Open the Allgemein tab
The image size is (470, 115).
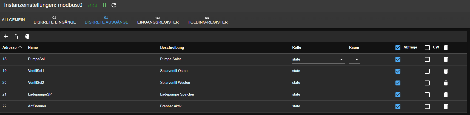tap(13, 20)
